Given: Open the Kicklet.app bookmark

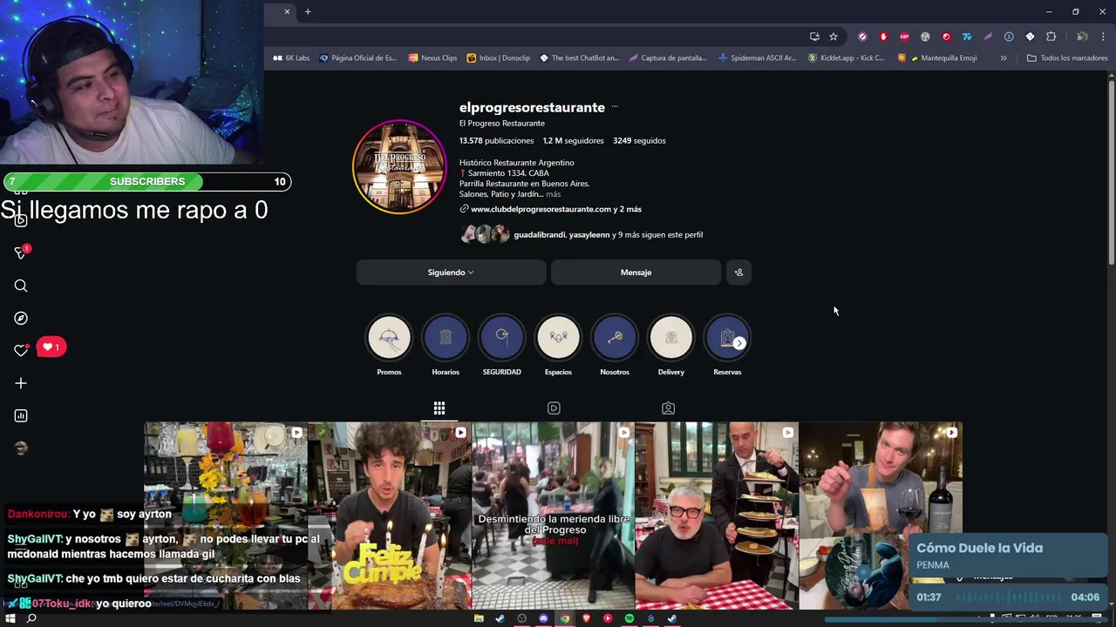Looking at the screenshot, I should click(x=846, y=58).
